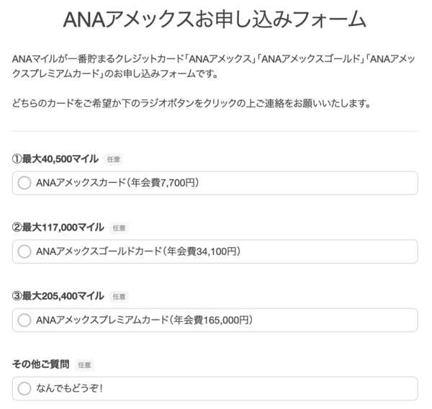The width and height of the screenshot is (432, 409).
Task: Click the その他ご質問 heading
Action: (41, 364)
